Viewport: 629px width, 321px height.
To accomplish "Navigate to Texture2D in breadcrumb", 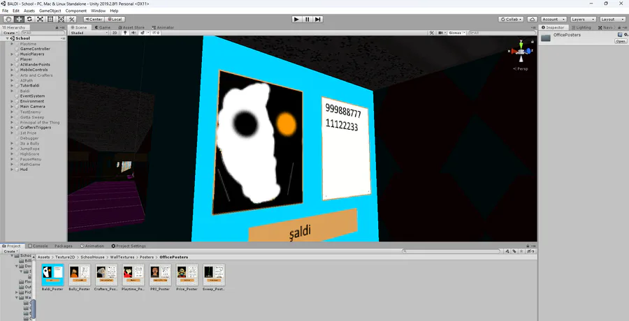I will pos(65,257).
